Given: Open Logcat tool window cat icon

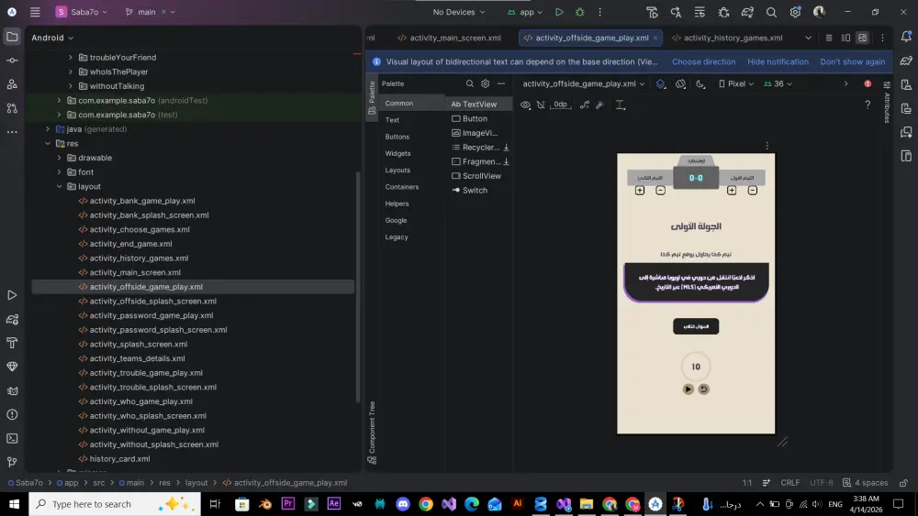Looking at the screenshot, I should click(x=12, y=390).
